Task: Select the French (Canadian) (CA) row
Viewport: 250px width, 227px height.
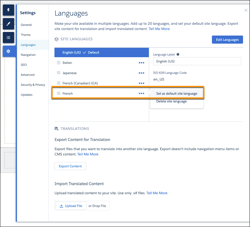Action: pyautogui.click(x=102, y=83)
